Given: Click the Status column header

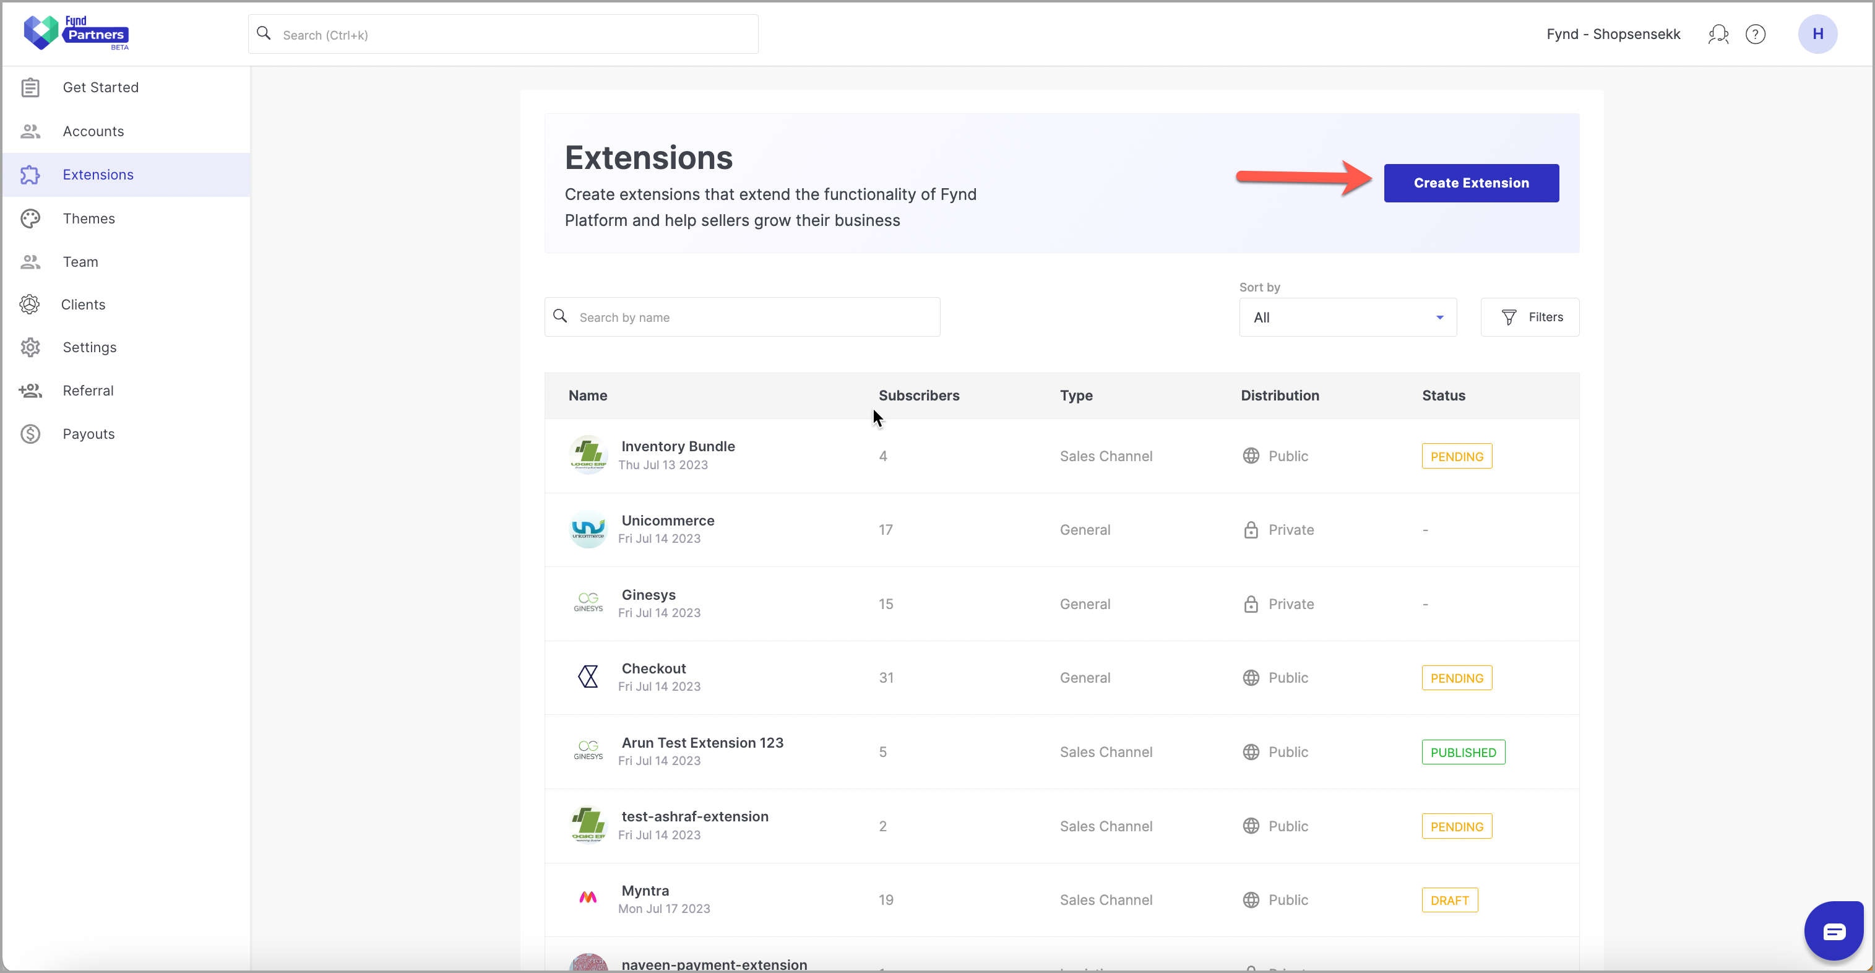Looking at the screenshot, I should click(1443, 396).
